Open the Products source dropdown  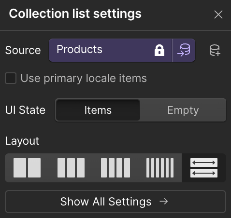(111, 50)
